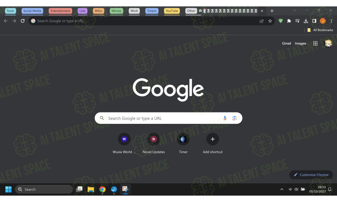337x202 pixels.
Task: Expand the Social Media tab group
Action: [32, 11]
